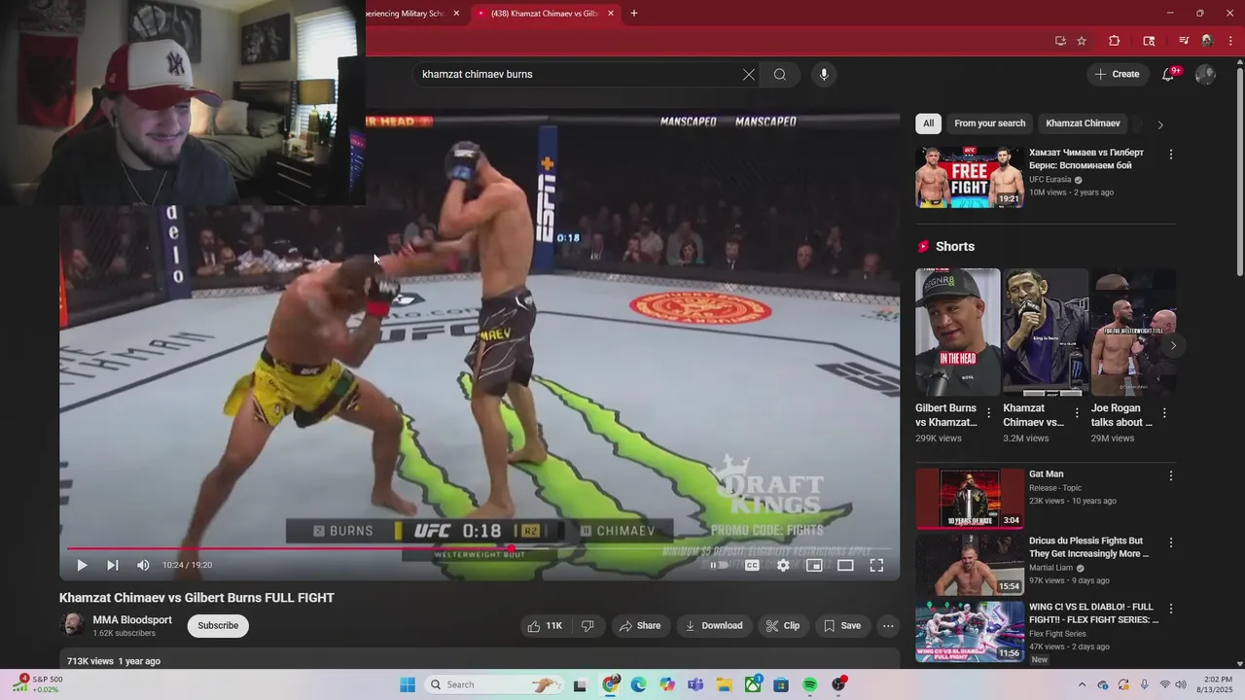1245x700 pixels.
Task: Bookmark this page with star icon
Action: point(1082,41)
